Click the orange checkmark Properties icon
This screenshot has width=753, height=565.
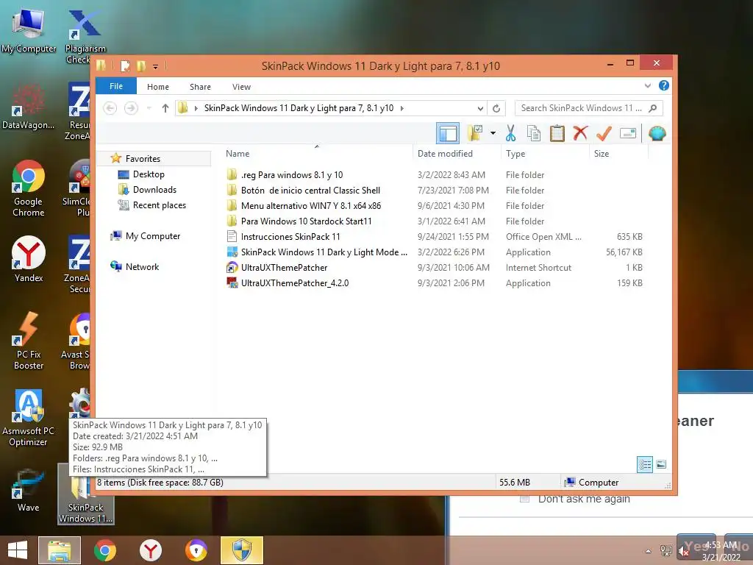[x=604, y=133]
